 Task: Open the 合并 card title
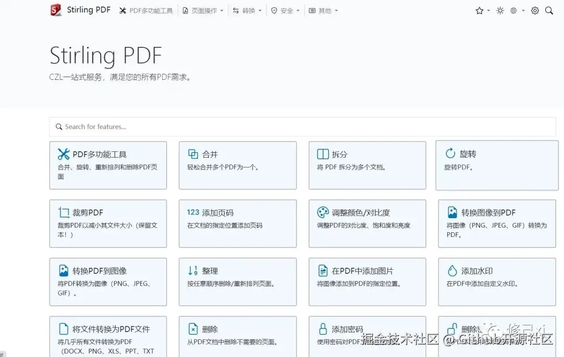tap(210, 154)
